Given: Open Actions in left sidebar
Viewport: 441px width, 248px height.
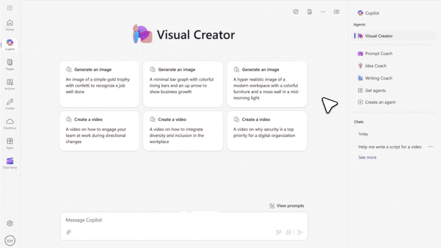Looking at the screenshot, I should point(10,84).
